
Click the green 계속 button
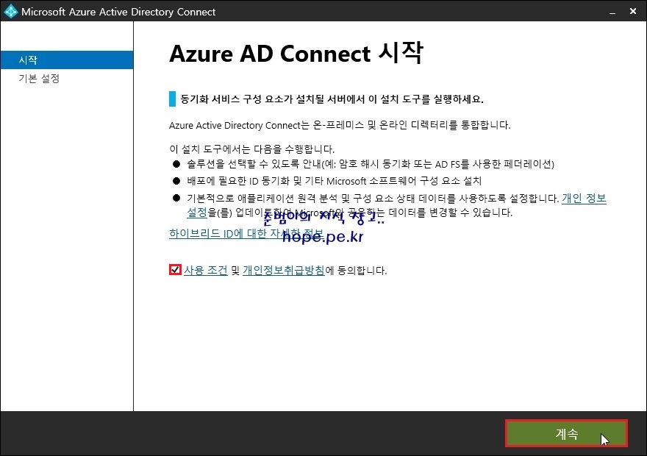point(566,433)
